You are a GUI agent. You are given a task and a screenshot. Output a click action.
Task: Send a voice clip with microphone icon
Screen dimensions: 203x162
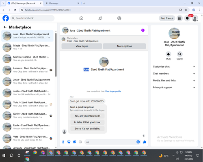(x=63, y=142)
